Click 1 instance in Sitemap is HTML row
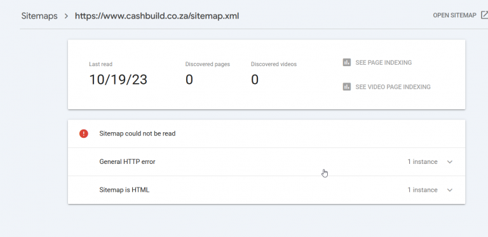 click(423, 190)
